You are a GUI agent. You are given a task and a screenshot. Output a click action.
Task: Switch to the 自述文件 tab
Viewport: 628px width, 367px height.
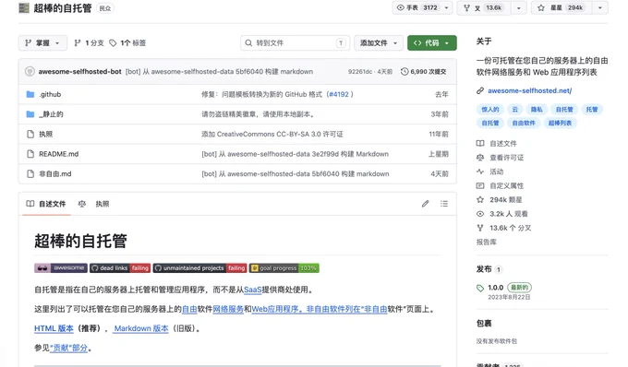click(x=46, y=204)
